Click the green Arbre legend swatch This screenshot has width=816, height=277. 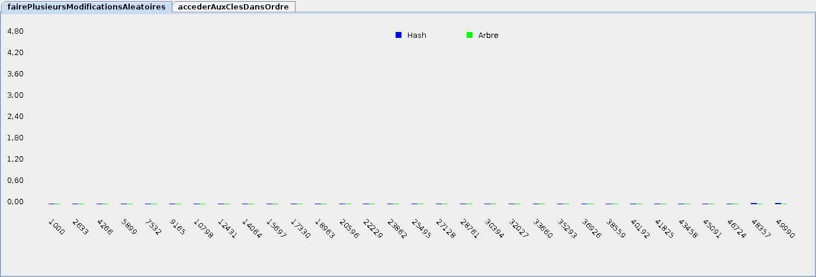(x=470, y=35)
